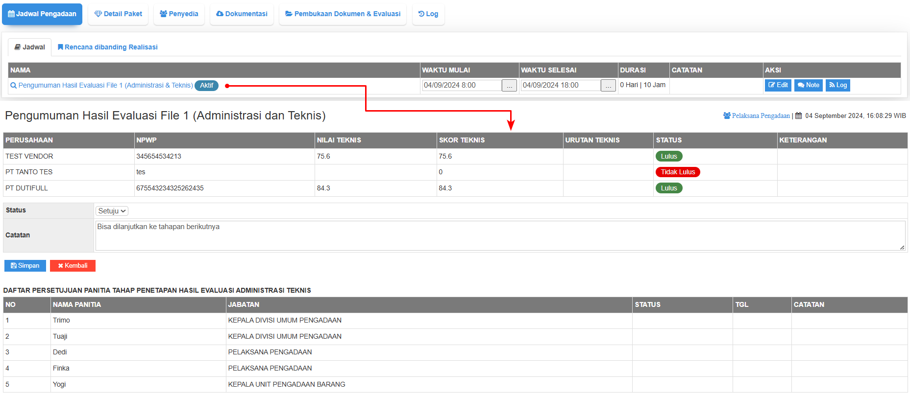This screenshot has width=910, height=395.
Task: View the schedule row Log button
Action: pos(837,85)
